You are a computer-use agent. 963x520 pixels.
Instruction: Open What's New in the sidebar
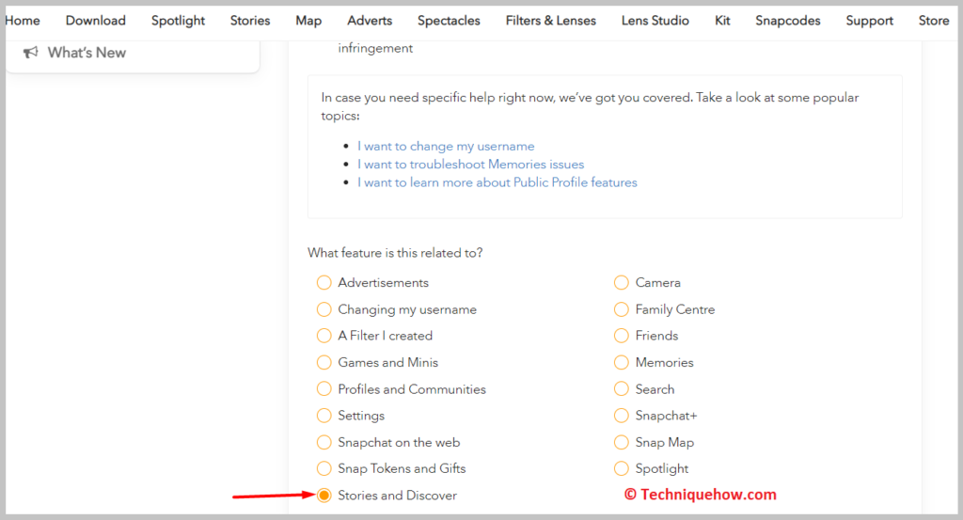87,53
